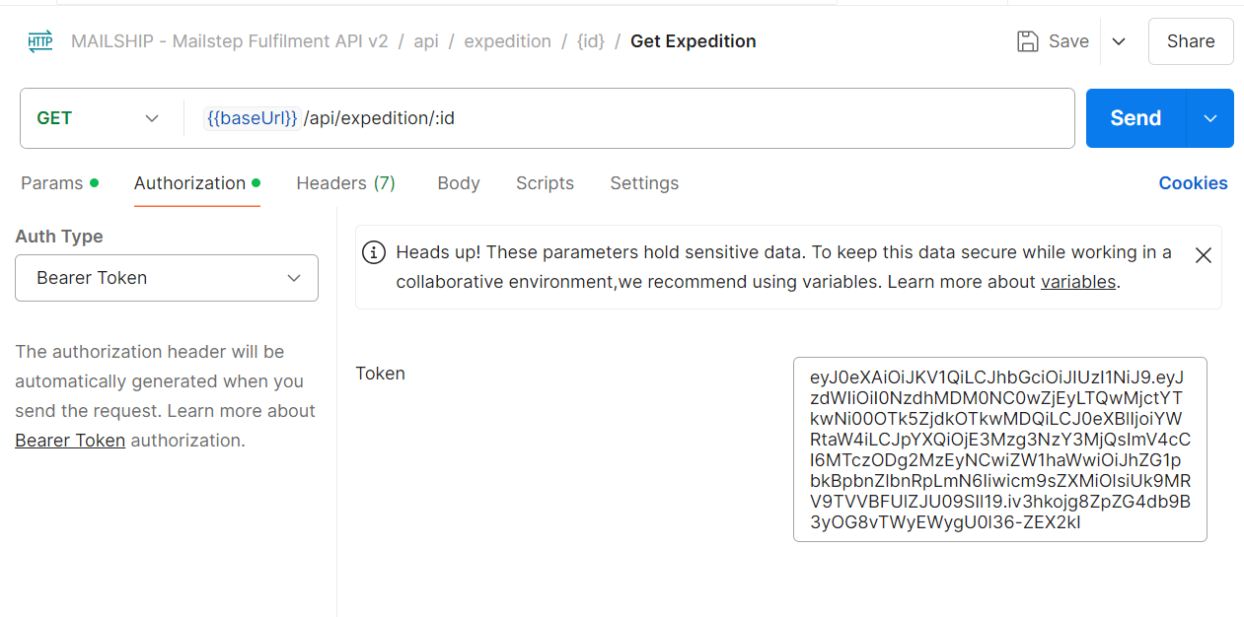Click the Save floppy disk icon
This screenshot has height=617, width=1244.
(x=1028, y=41)
